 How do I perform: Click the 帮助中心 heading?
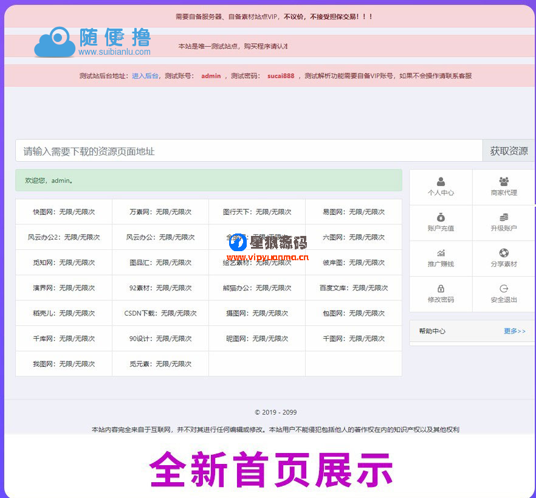pyautogui.click(x=432, y=331)
